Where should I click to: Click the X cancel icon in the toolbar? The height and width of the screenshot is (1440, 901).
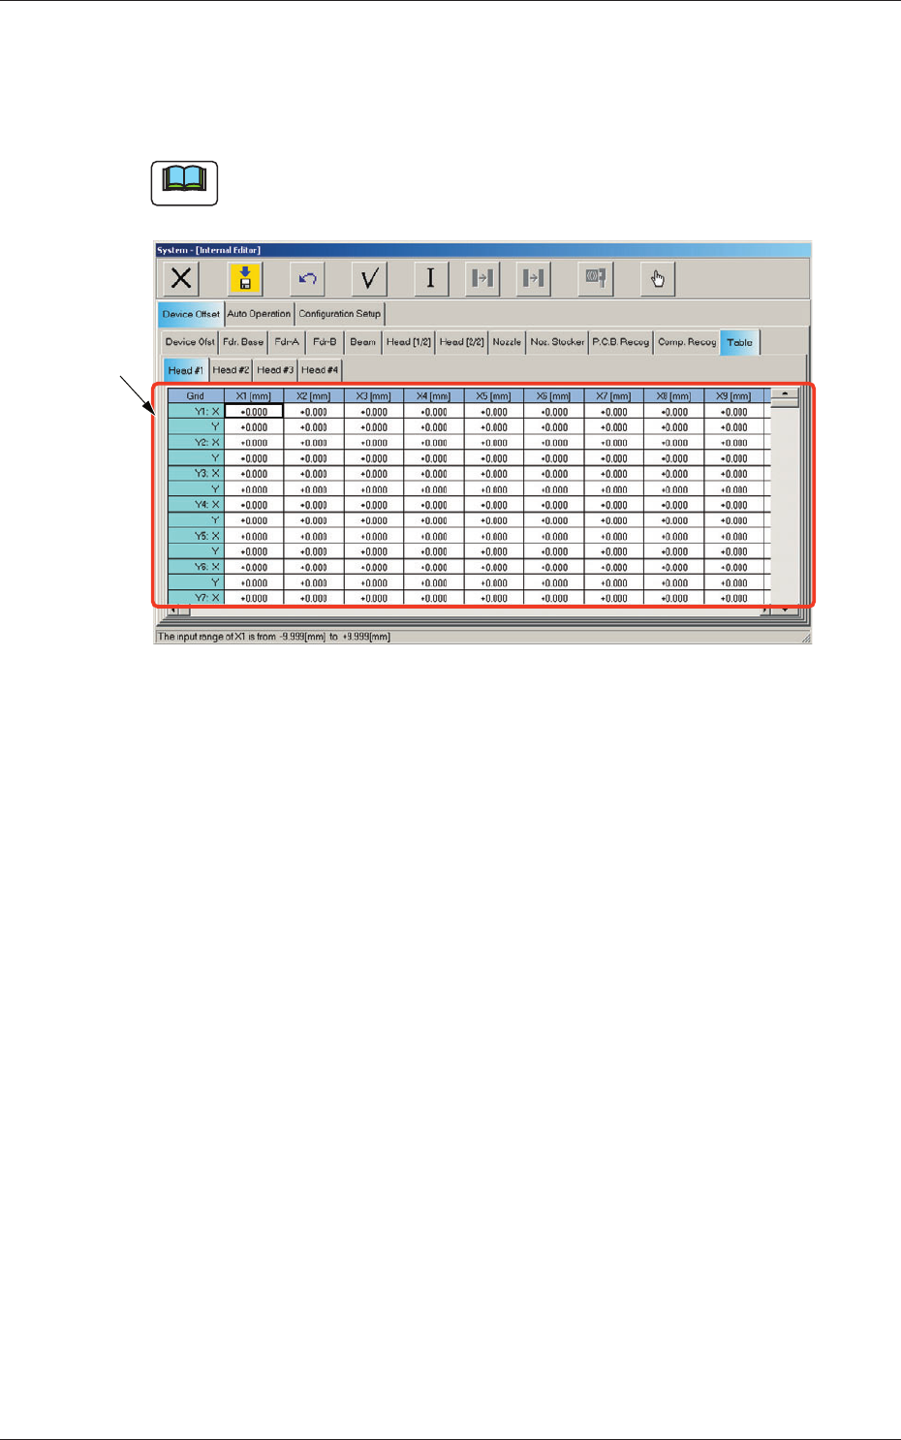(181, 279)
